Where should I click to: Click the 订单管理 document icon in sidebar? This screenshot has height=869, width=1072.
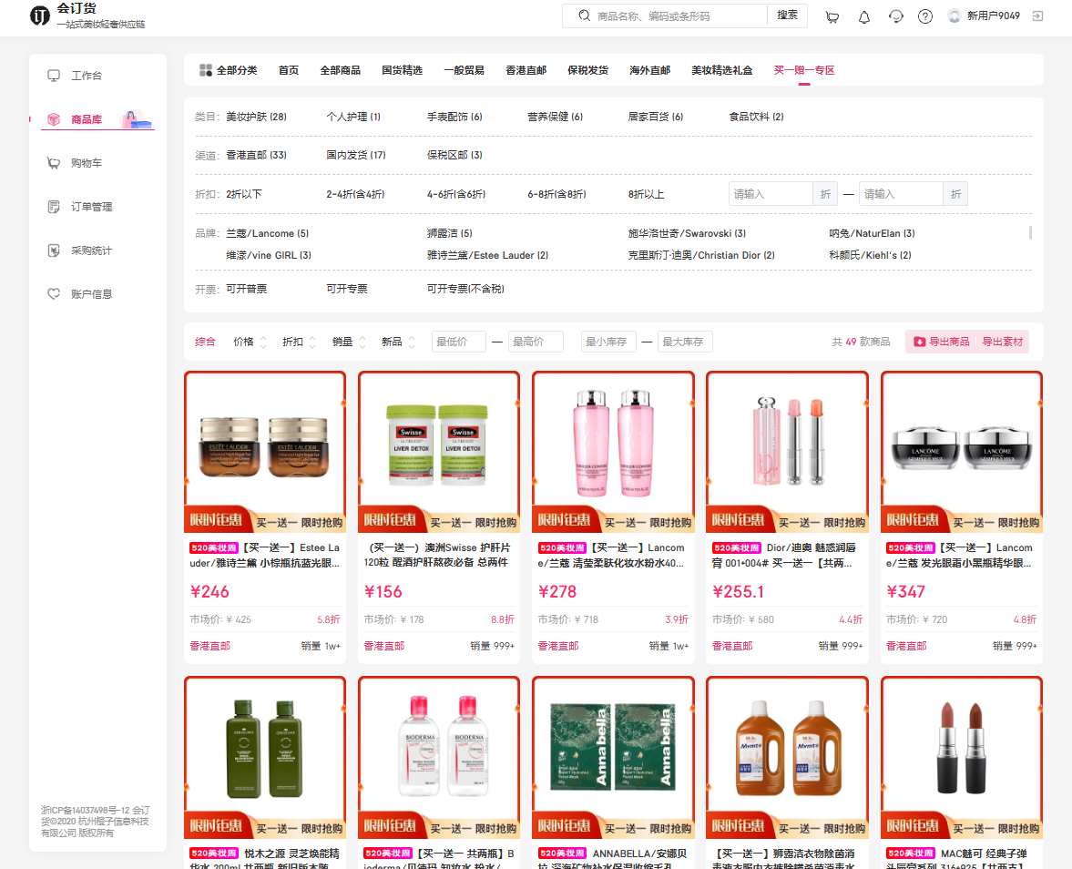[54, 207]
